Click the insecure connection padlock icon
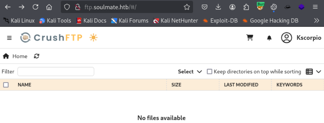 (x=77, y=7)
